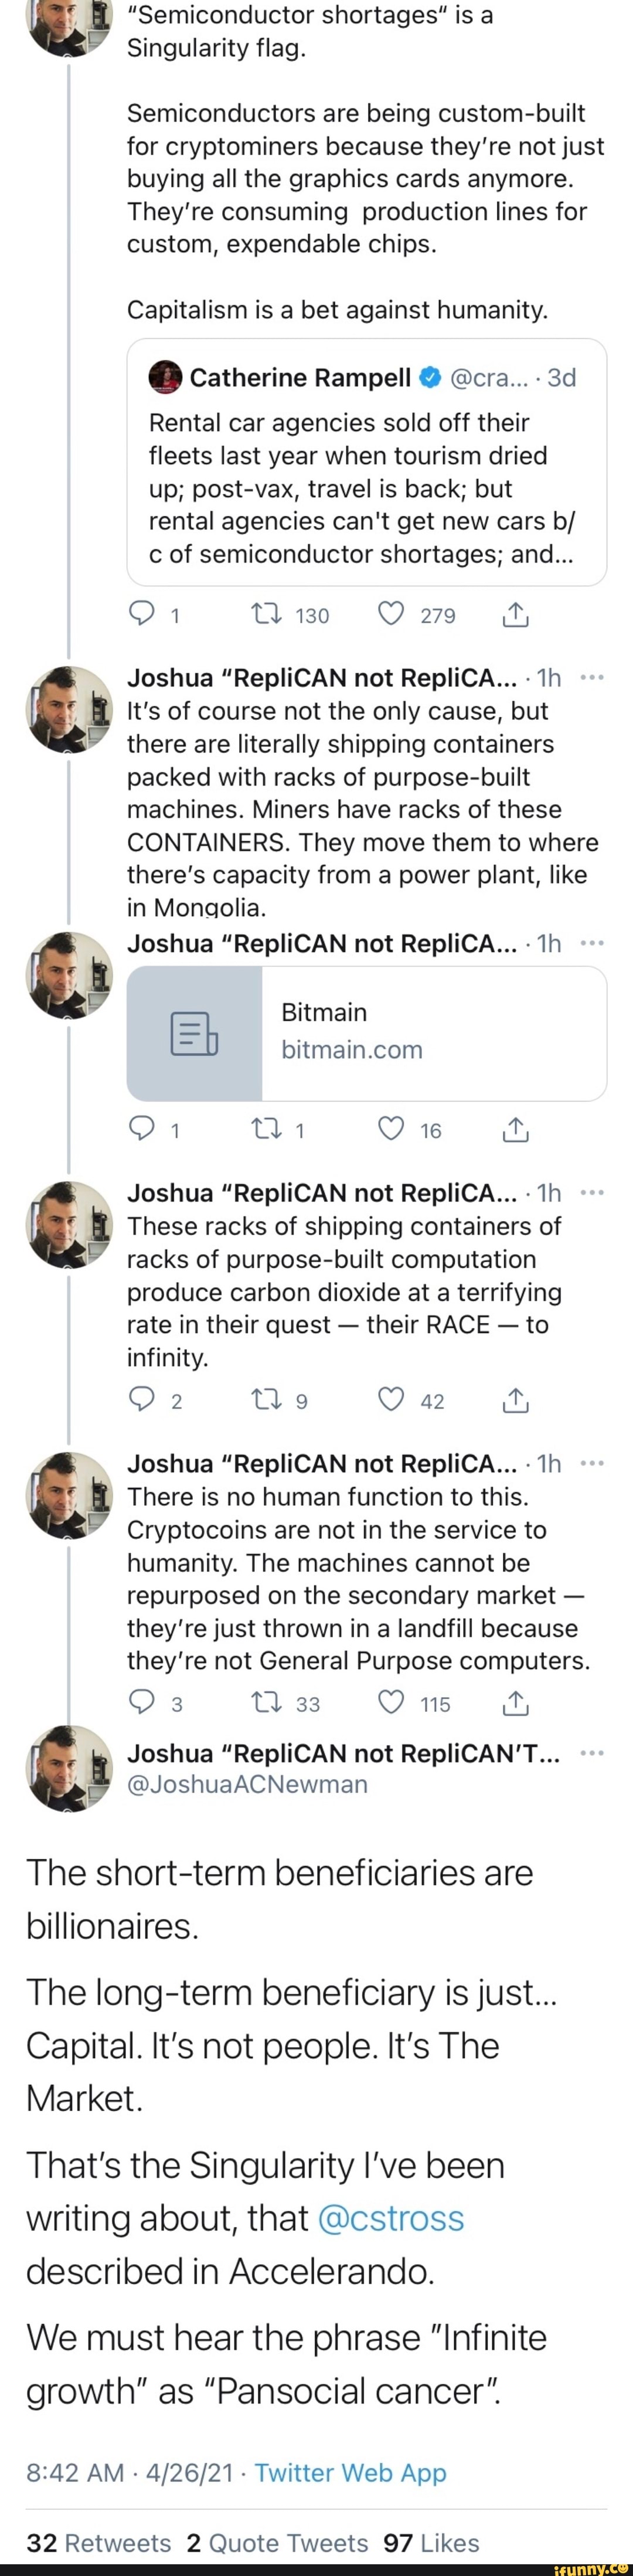This screenshot has width=633, height=2576.
Task: Reply to the landfill tweet with 3 replies
Action: (143, 1703)
